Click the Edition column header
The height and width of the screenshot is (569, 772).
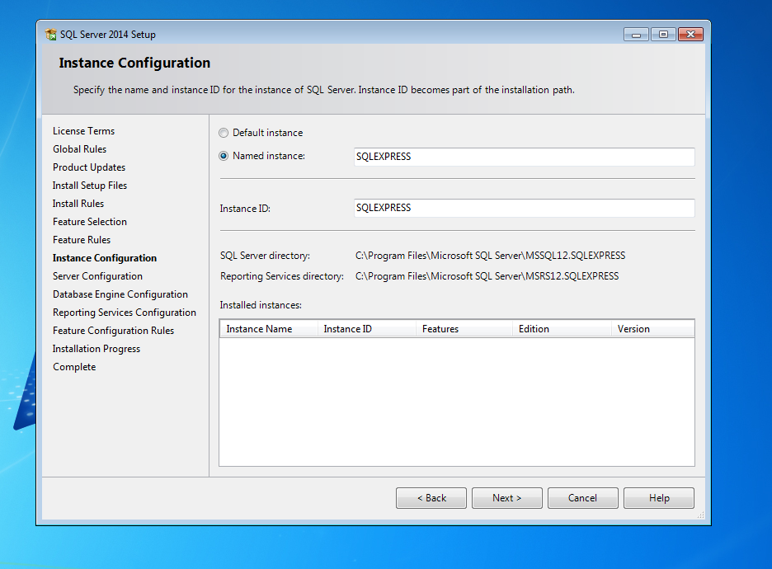click(533, 328)
